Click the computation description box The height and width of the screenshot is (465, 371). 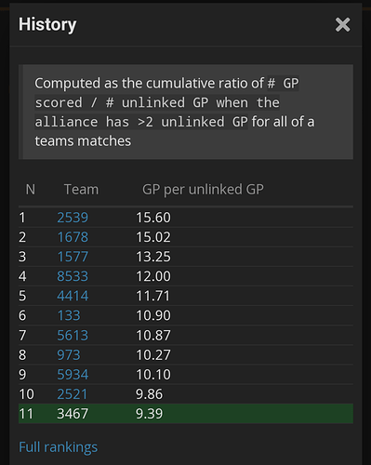186,112
